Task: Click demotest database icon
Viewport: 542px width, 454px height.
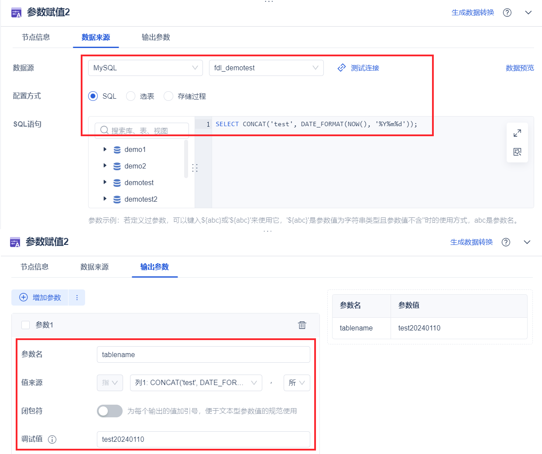Action: coord(117,183)
